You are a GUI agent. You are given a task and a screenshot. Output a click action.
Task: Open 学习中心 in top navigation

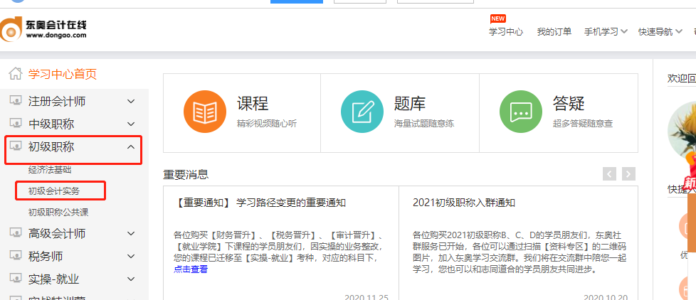506,31
